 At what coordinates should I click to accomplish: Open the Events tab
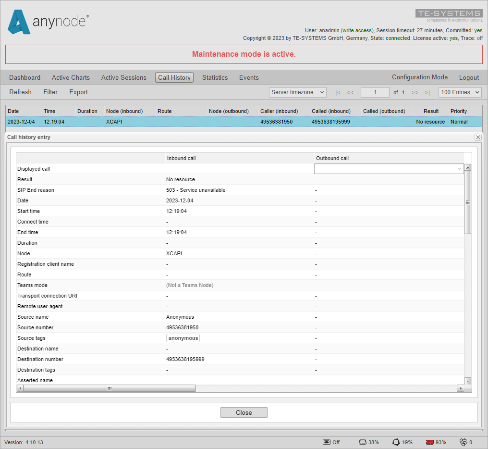(249, 77)
